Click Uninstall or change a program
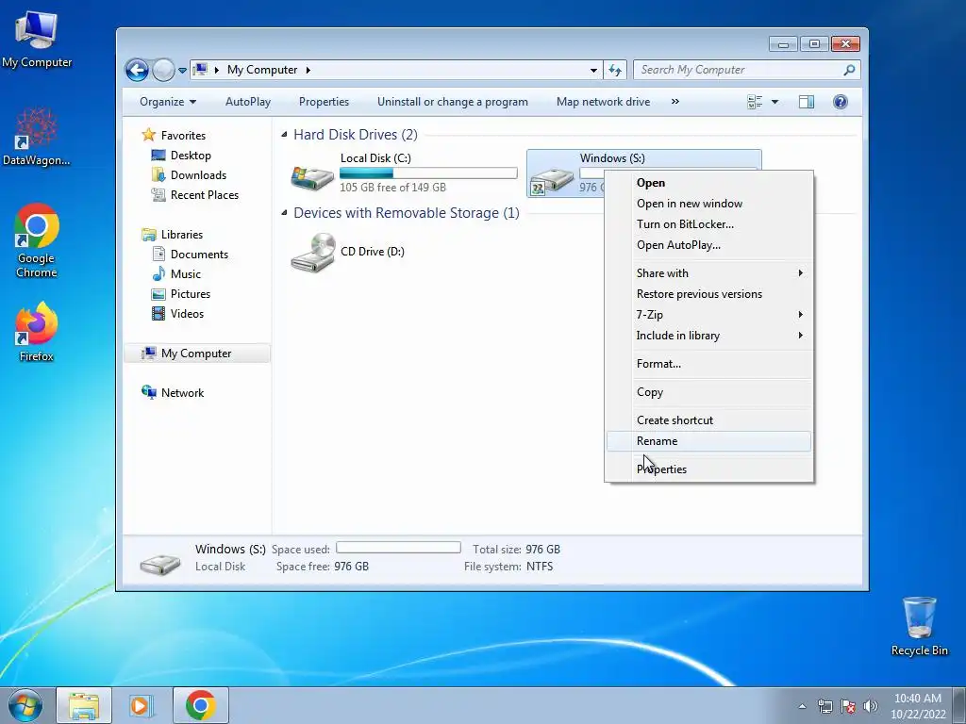This screenshot has width=966, height=724. pos(452,102)
